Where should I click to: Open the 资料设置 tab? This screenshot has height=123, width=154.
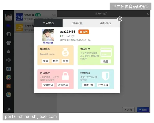[x=77, y=23]
